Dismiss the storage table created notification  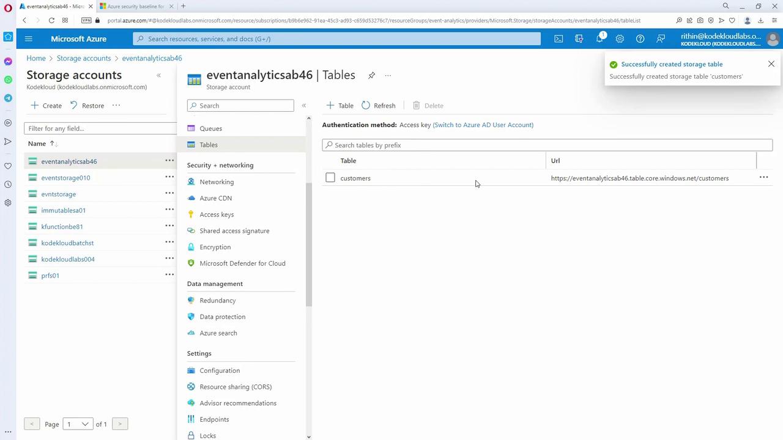pos(771,64)
